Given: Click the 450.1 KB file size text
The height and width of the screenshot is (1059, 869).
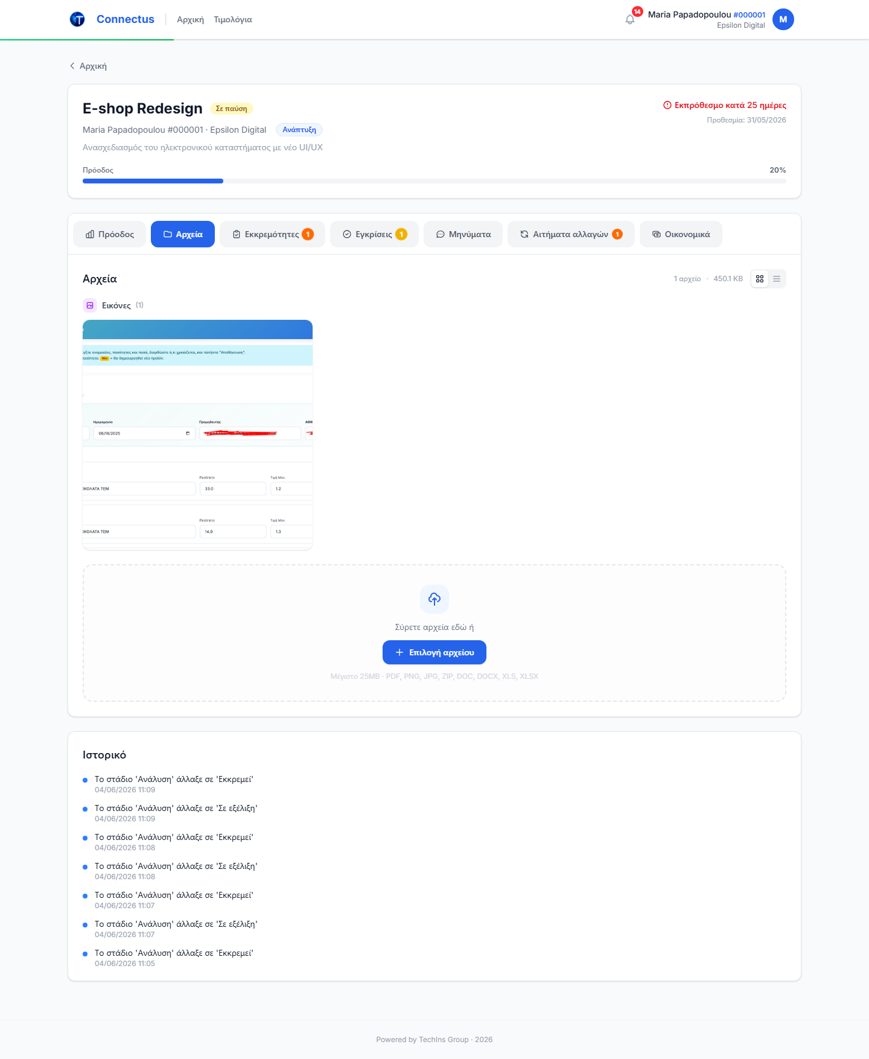Looking at the screenshot, I should coord(728,279).
